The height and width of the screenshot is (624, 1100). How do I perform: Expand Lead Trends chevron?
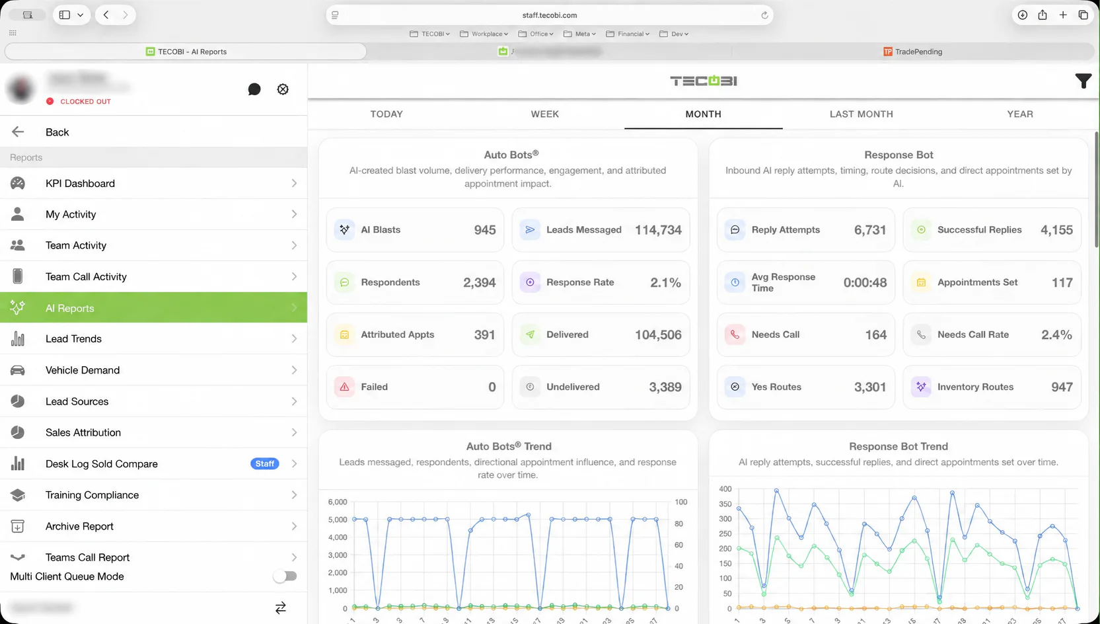click(x=294, y=338)
